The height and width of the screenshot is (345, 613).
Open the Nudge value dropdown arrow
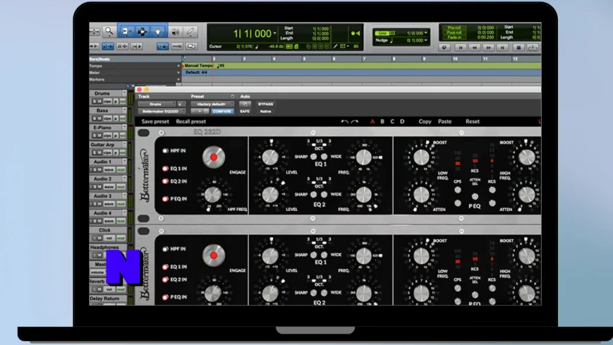click(x=426, y=40)
